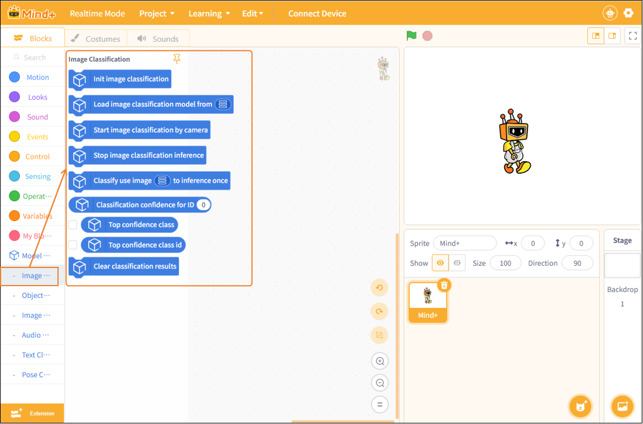Click the Extension button
This screenshot has width=643, height=424.
click(x=32, y=413)
